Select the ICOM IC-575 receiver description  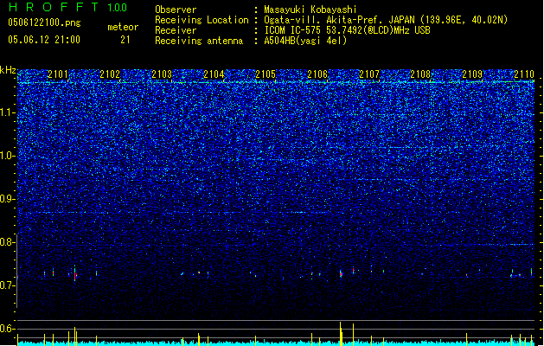coord(347,30)
